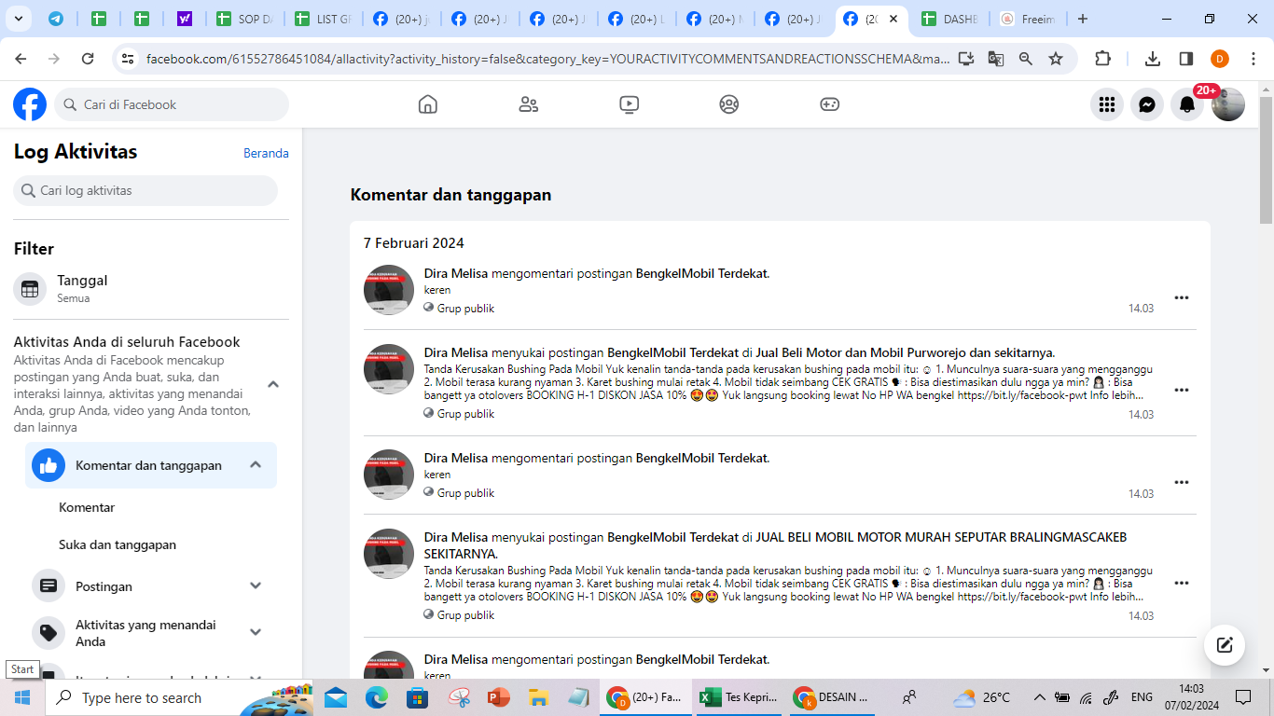Open the Facebook account profile picture menu
Screen dimensions: 1274x716
(x=1228, y=104)
